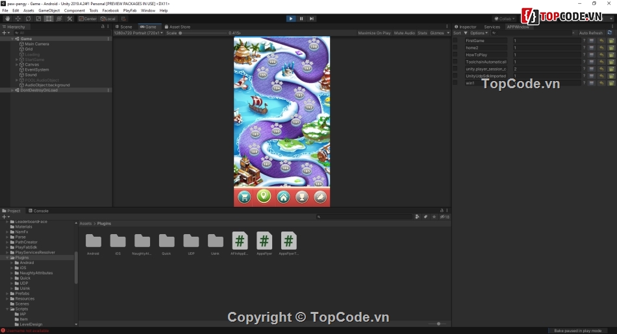Click the search by label icon in Project
The image size is (617, 334).
click(x=425, y=217)
